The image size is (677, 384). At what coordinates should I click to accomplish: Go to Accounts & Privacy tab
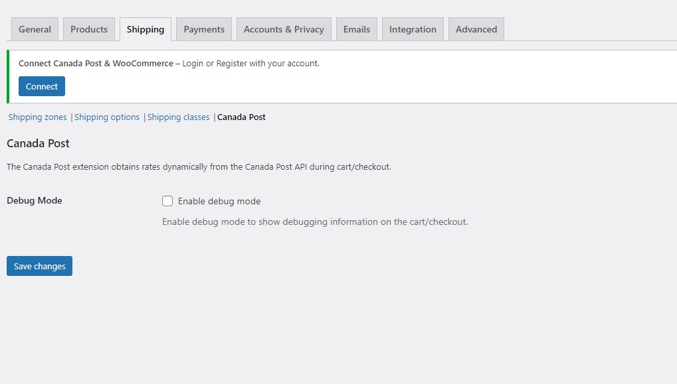284,29
